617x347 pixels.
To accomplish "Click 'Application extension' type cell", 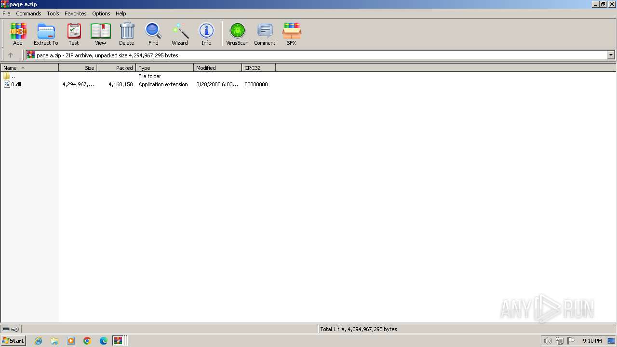I will (x=163, y=84).
